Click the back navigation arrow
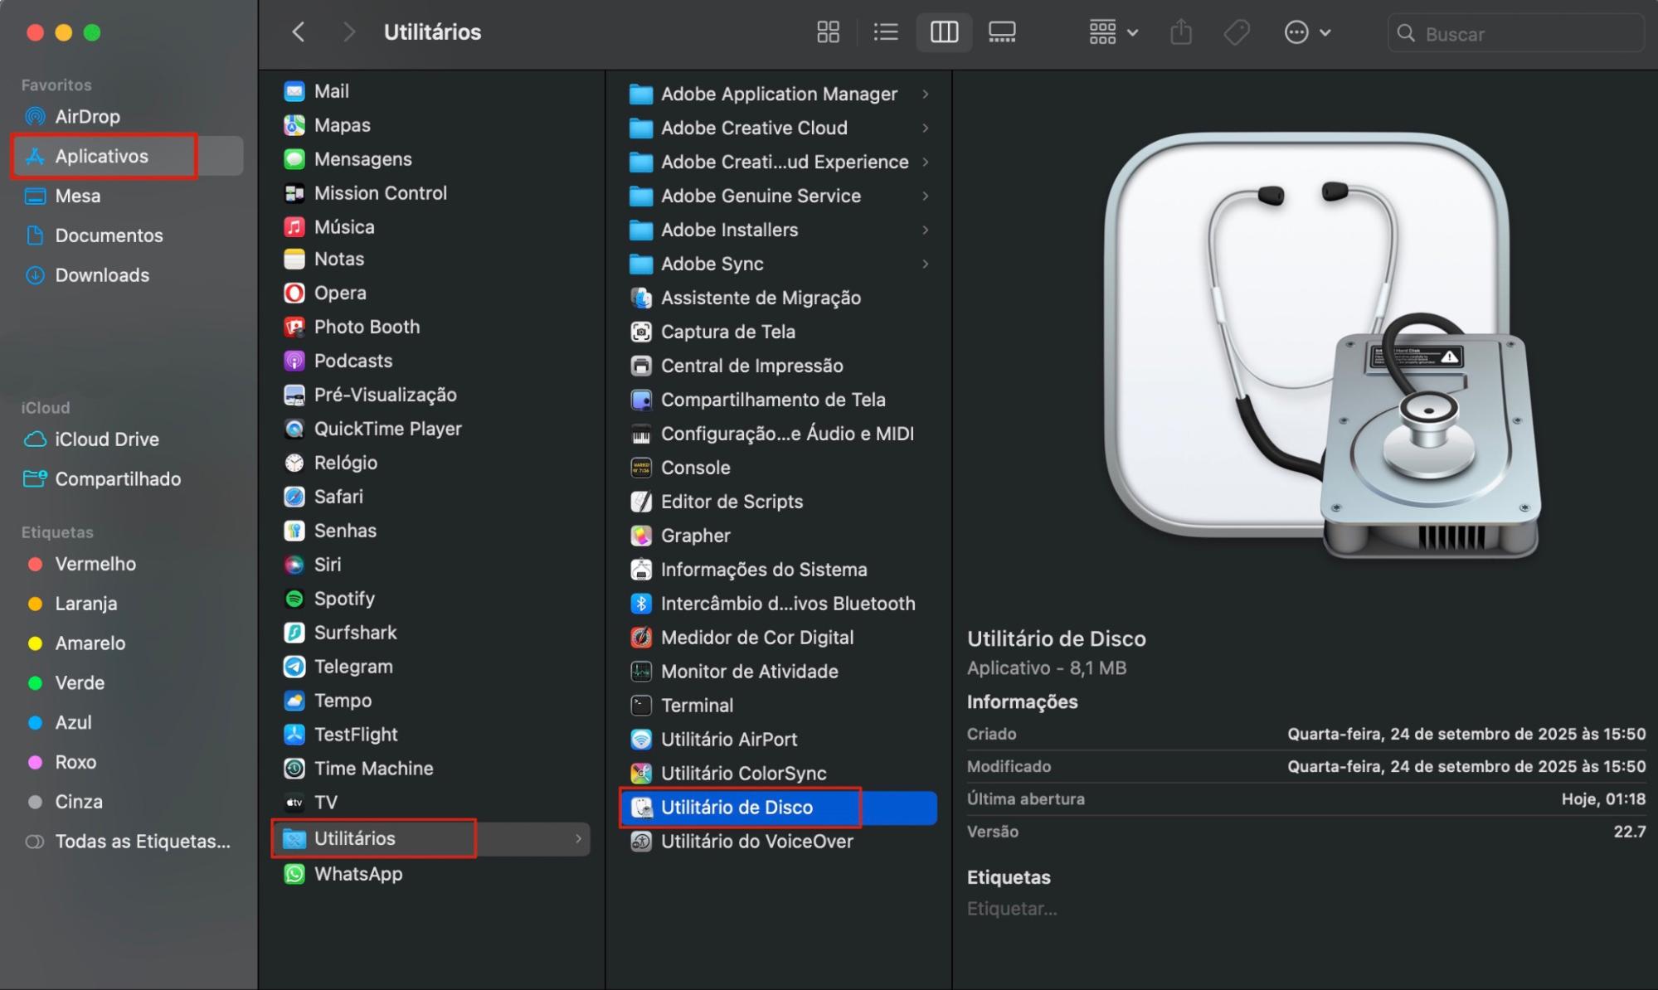The width and height of the screenshot is (1658, 990). coord(298,32)
